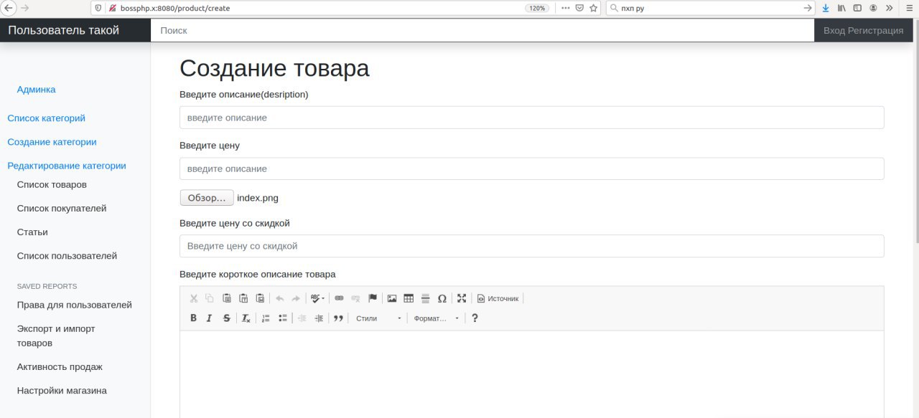Click the Вход Регистрация link

pyautogui.click(x=863, y=30)
